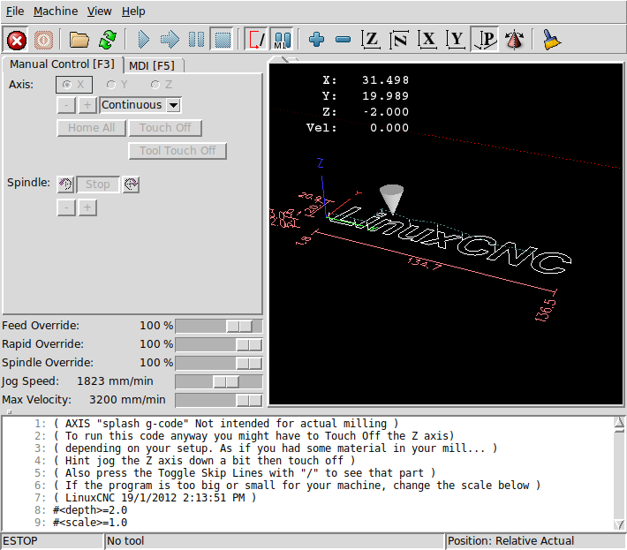Switch to MDI tab
The width and height of the screenshot is (627, 550).
(x=152, y=65)
